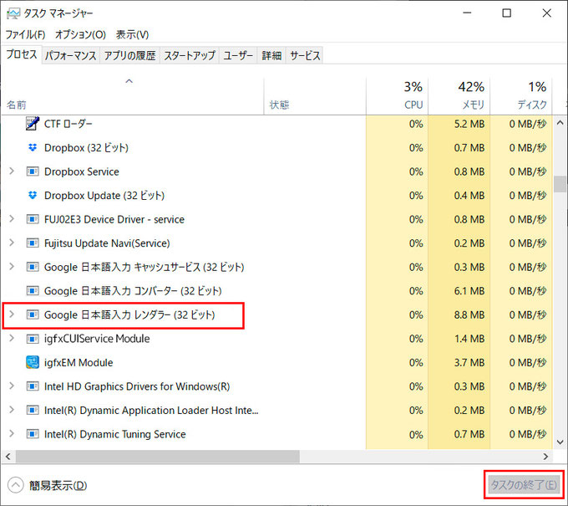Expand Intel(R) Dynamic Application Loader Host row
568x506 pixels.
tap(12, 410)
